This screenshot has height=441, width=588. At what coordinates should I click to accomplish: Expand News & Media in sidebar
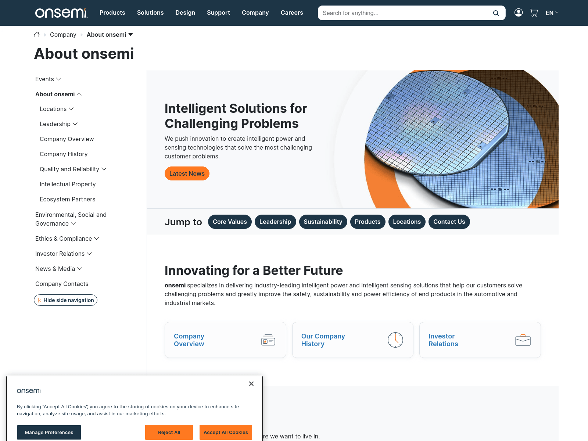pyautogui.click(x=80, y=269)
